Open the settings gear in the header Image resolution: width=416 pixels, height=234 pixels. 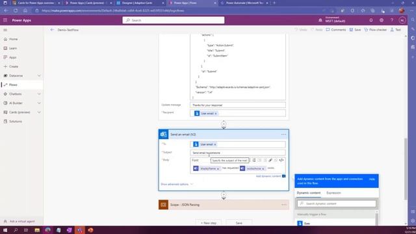pos(382,20)
